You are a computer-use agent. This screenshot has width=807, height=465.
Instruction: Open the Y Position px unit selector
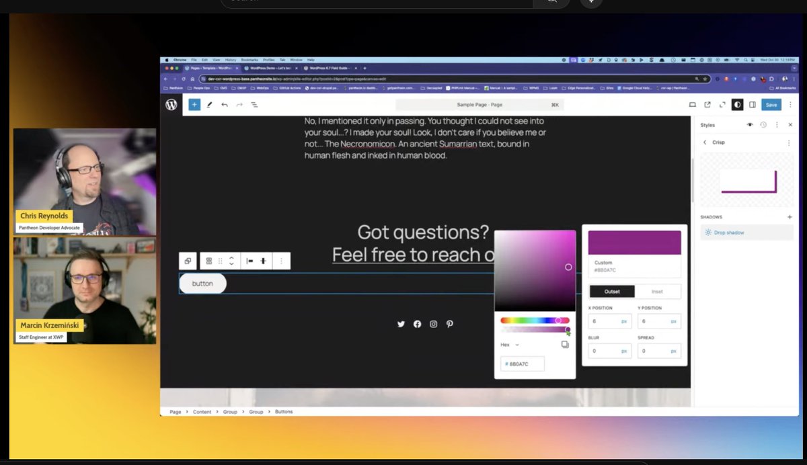tap(673, 322)
